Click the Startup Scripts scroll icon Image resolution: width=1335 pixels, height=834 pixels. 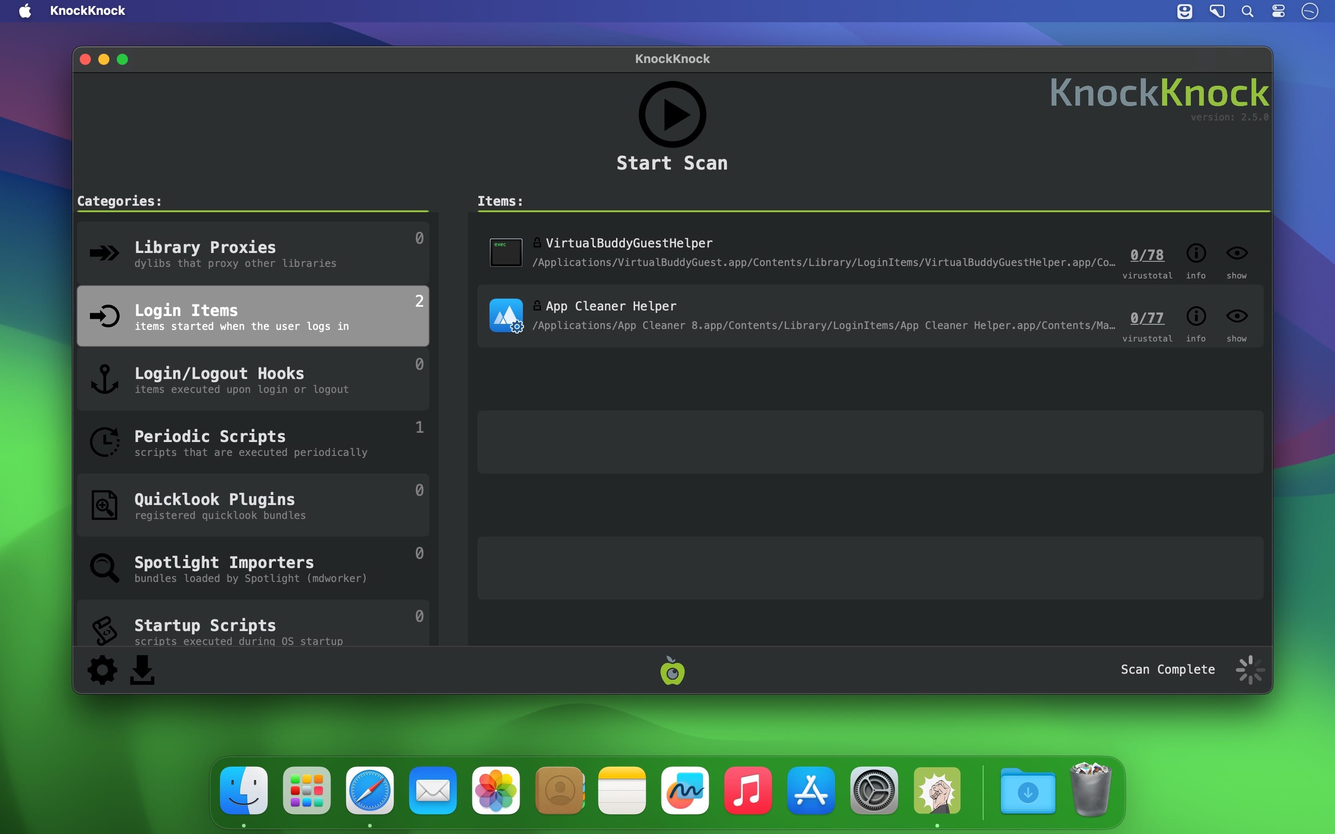104,631
